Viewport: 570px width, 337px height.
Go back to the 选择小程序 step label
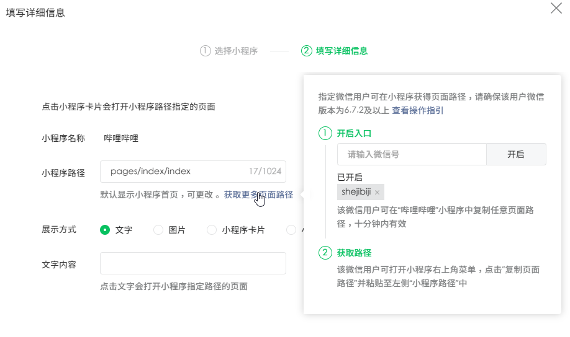click(236, 51)
